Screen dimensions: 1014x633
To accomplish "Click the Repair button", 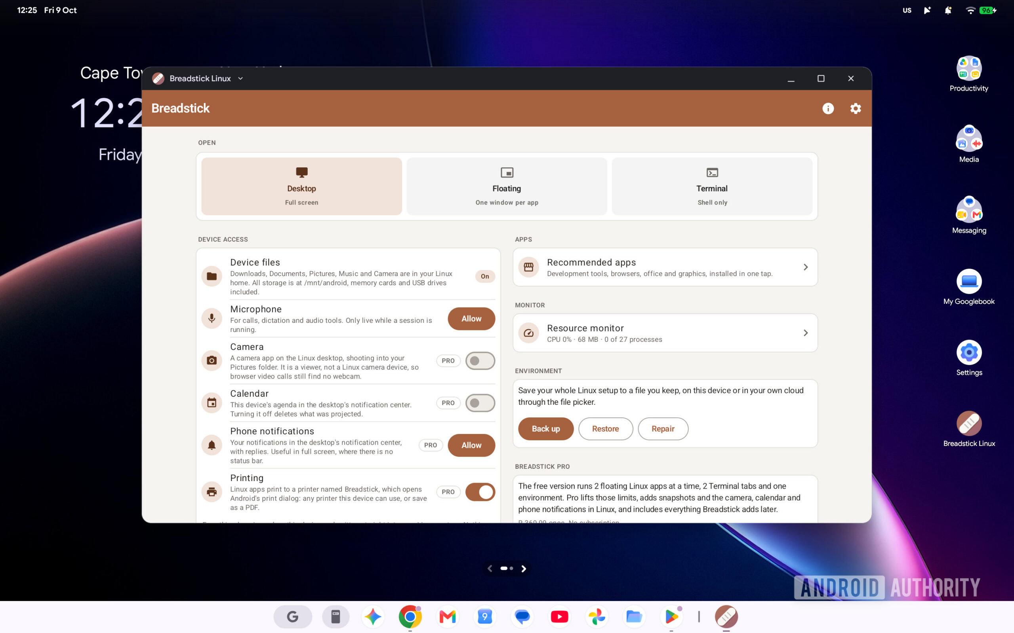I will click(x=663, y=429).
